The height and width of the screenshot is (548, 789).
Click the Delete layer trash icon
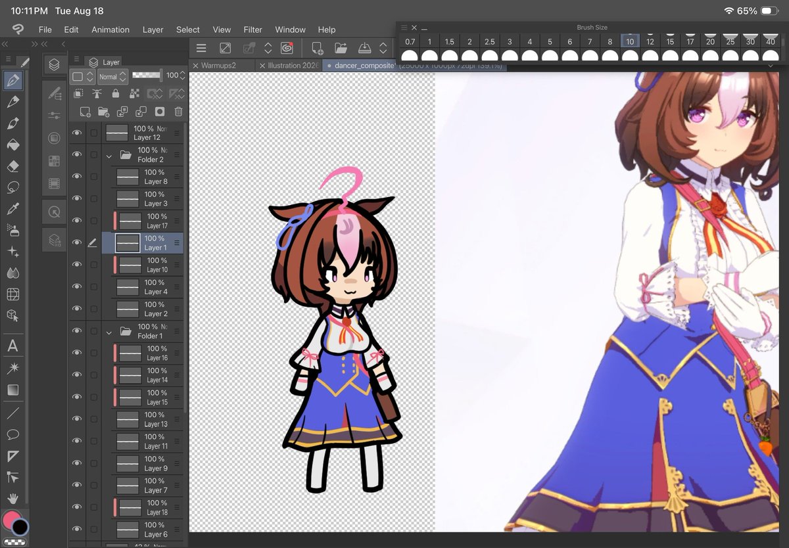(x=178, y=112)
